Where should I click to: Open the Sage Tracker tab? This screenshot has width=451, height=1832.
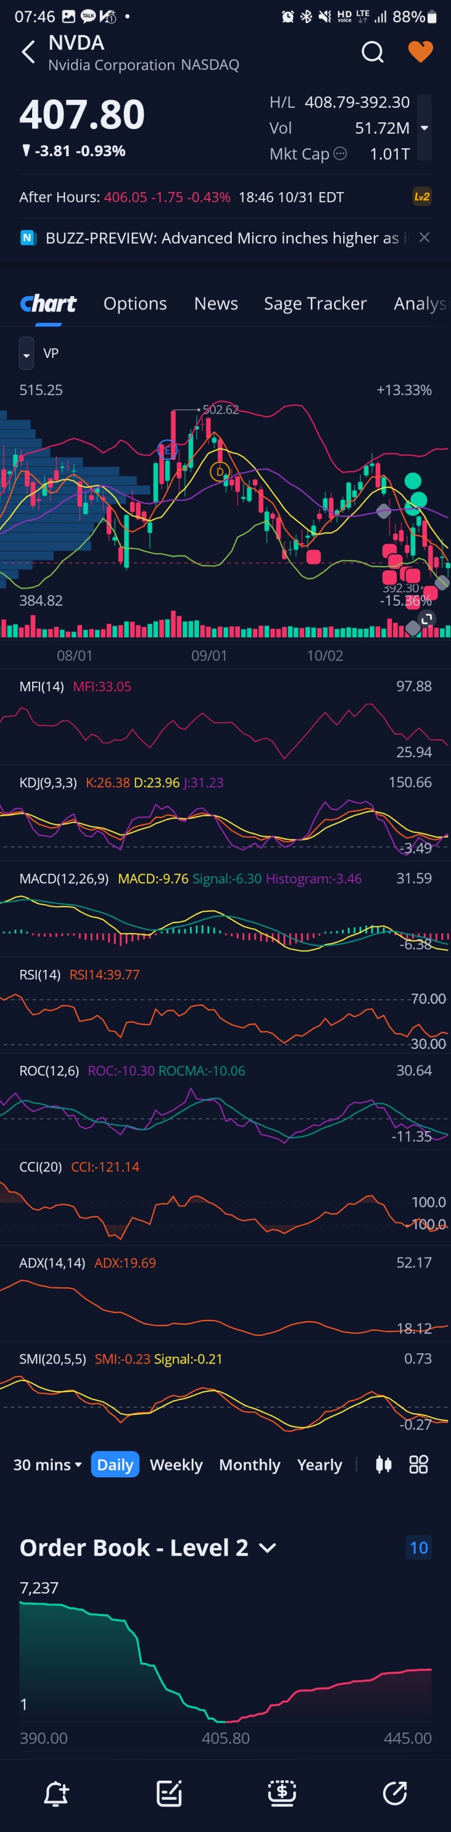click(x=315, y=304)
